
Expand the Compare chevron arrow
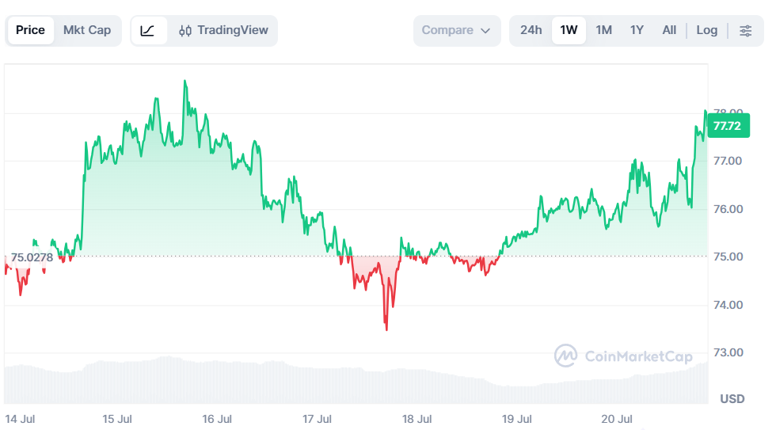(x=485, y=31)
